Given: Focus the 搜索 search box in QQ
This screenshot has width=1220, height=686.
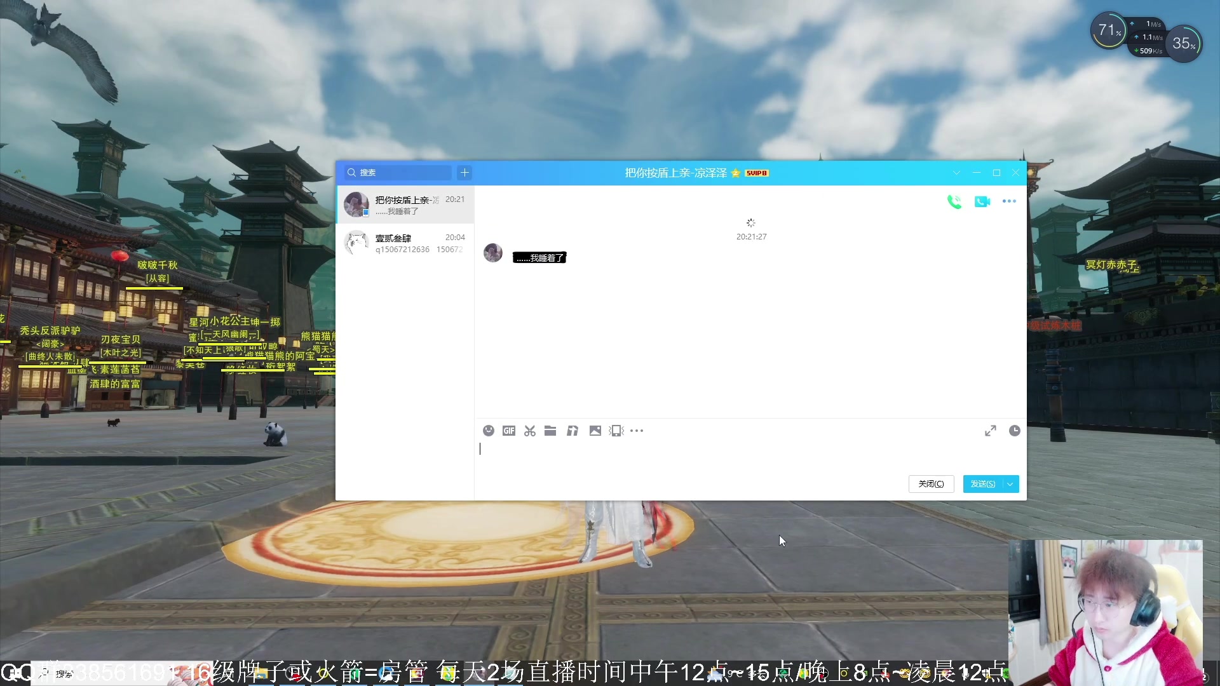Looking at the screenshot, I should click(398, 173).
